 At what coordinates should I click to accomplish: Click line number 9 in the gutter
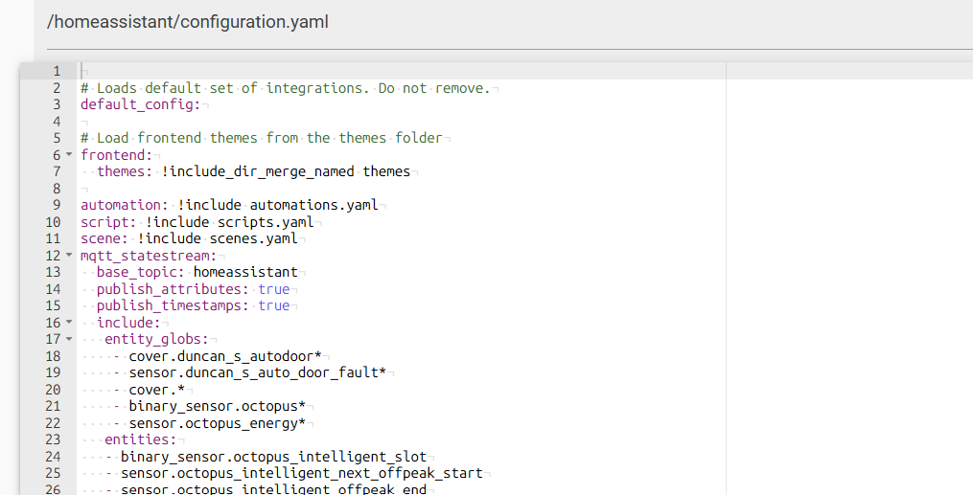[x=57, y=205]
